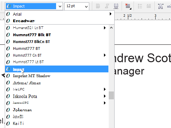Choose the Imprint MT Shadow font

point(57,76)
